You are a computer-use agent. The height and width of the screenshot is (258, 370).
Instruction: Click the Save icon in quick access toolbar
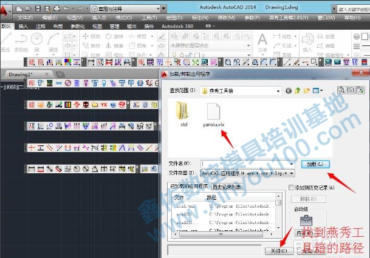[x=38, y=9]
